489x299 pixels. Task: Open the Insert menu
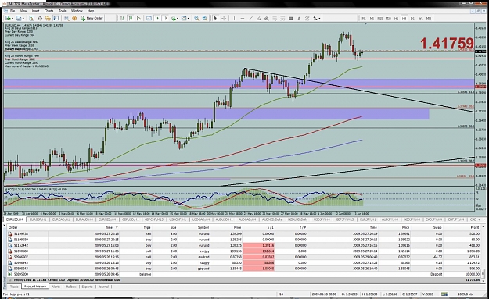point(35,11)
